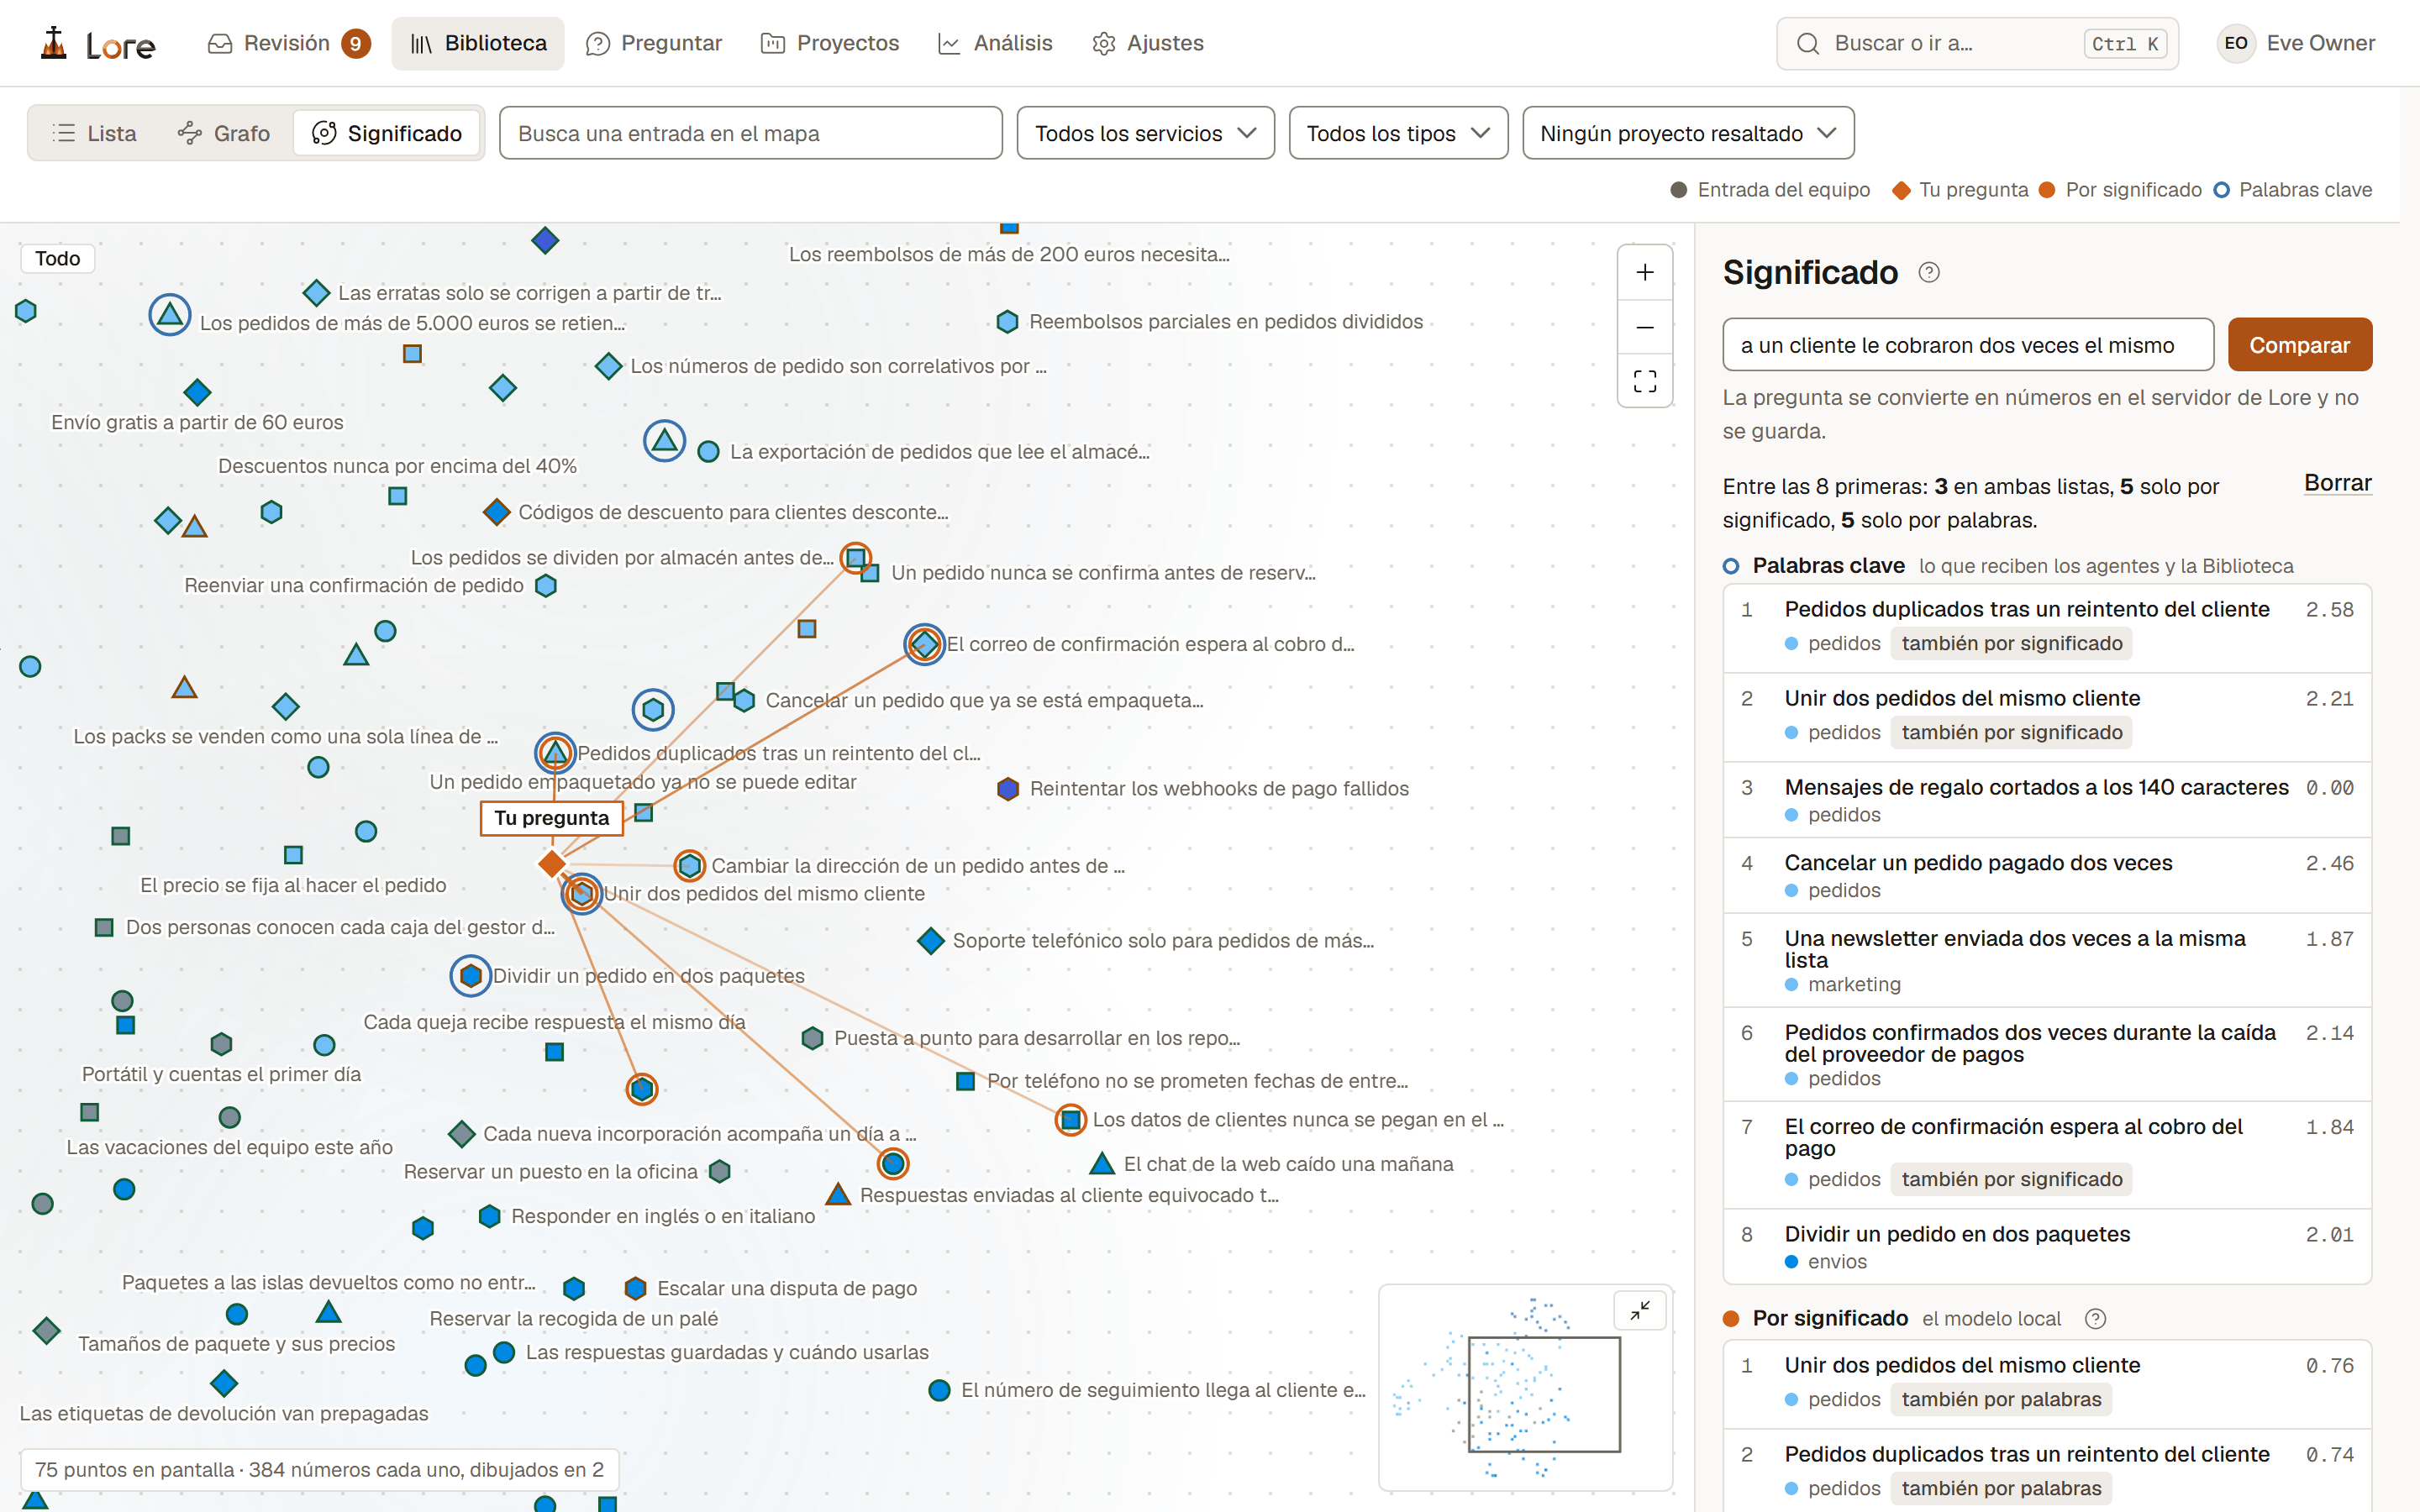Click 'también por significado' tag under 'El correo de confirmación'

click(2011, 1179)
